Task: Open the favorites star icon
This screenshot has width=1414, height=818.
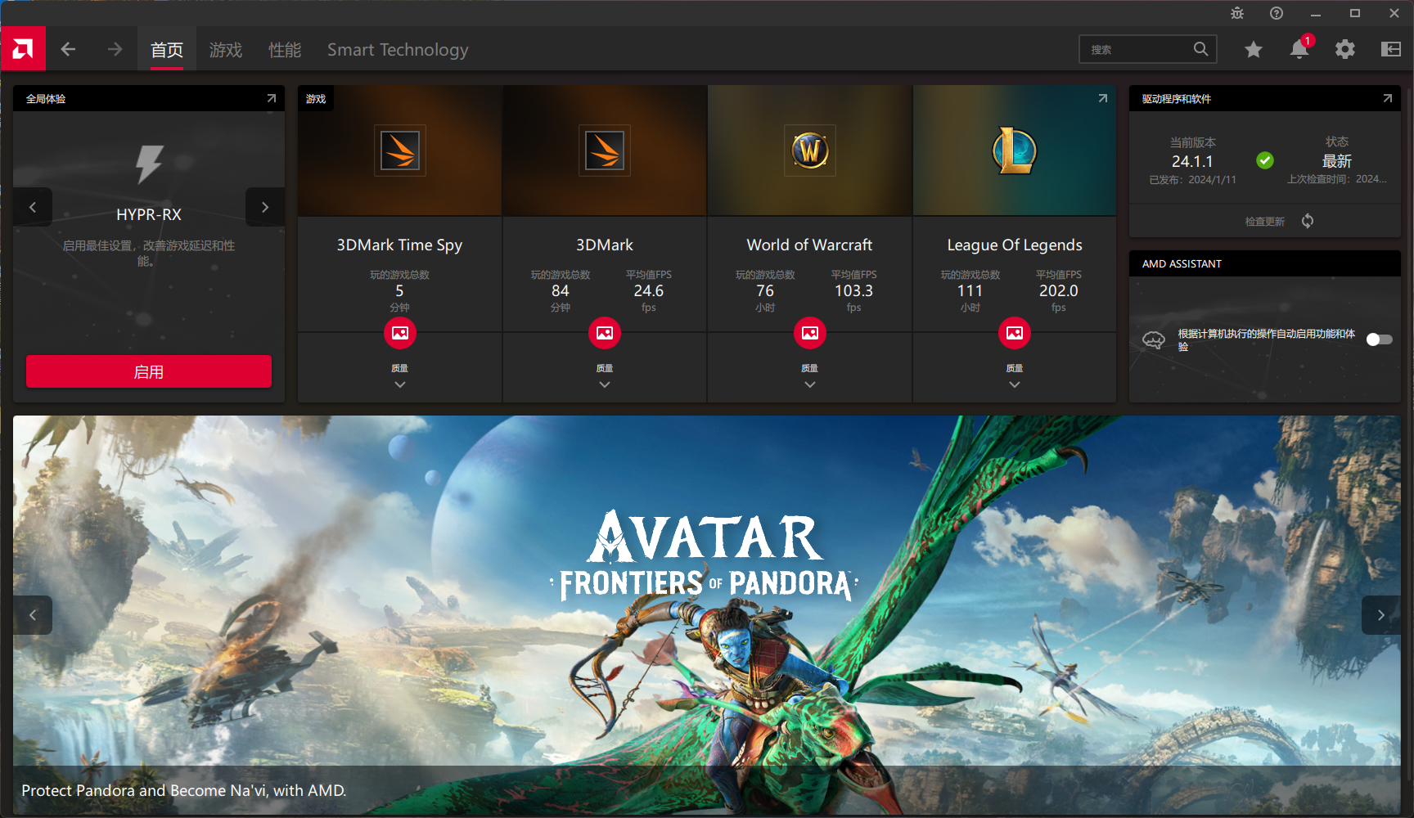Action: coord(1253,49)
